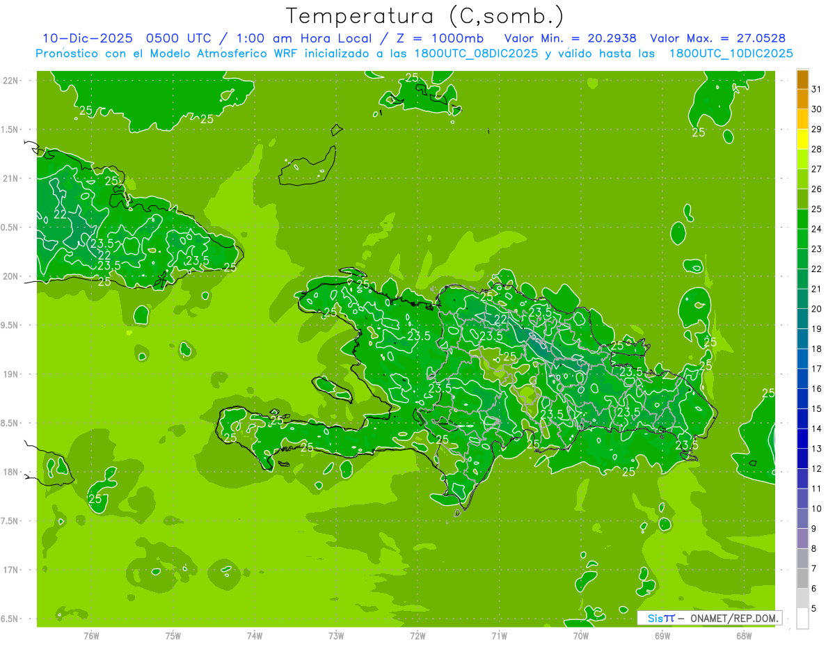
Task: Click legend value 30
Action: tap(817, 109)
